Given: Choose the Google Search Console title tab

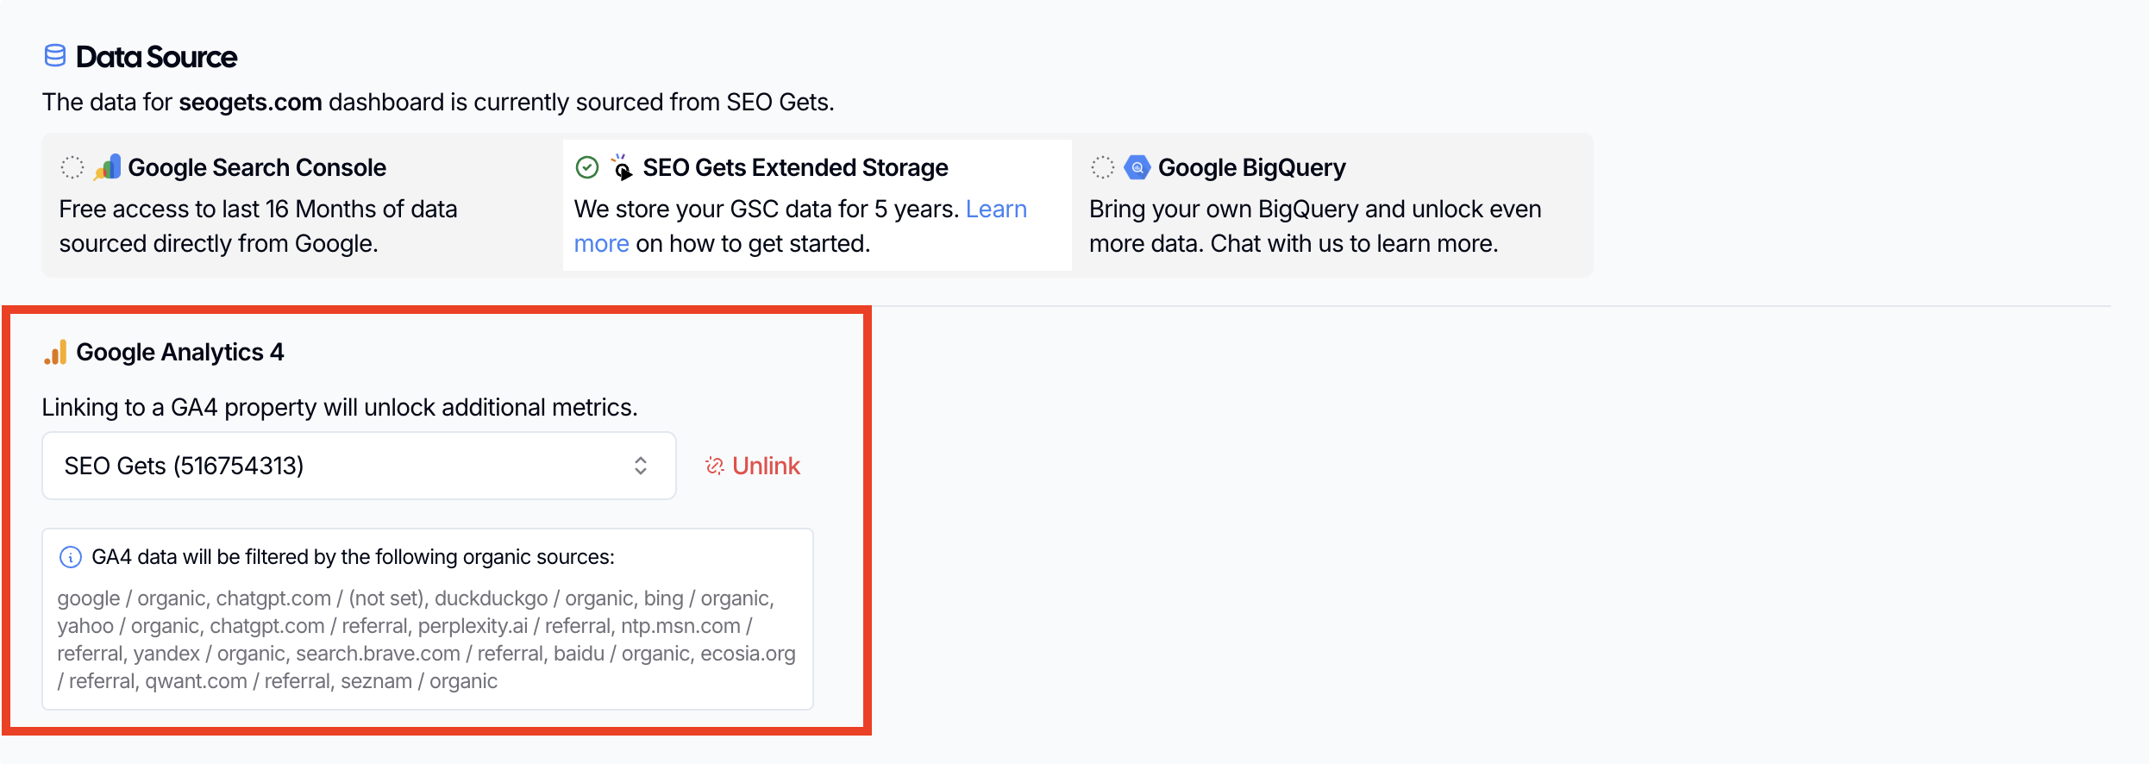Looking at the screenshot, I should pos(257,167).
